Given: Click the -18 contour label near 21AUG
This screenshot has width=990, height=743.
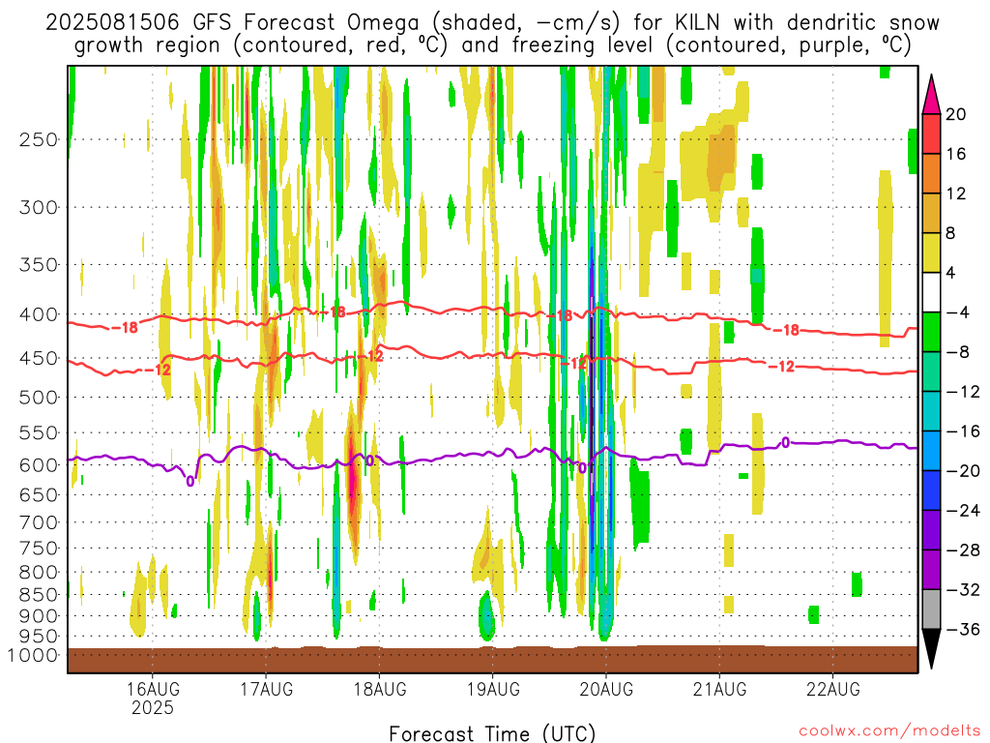Looking at the screenshot, I should click(x=786, y=330).
